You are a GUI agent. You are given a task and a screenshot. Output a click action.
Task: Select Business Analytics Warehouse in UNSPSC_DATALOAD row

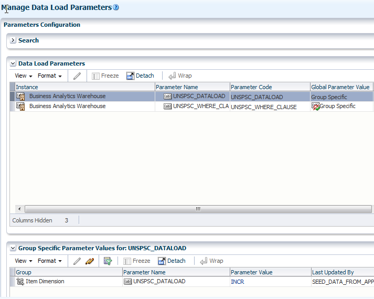(68, 96)
